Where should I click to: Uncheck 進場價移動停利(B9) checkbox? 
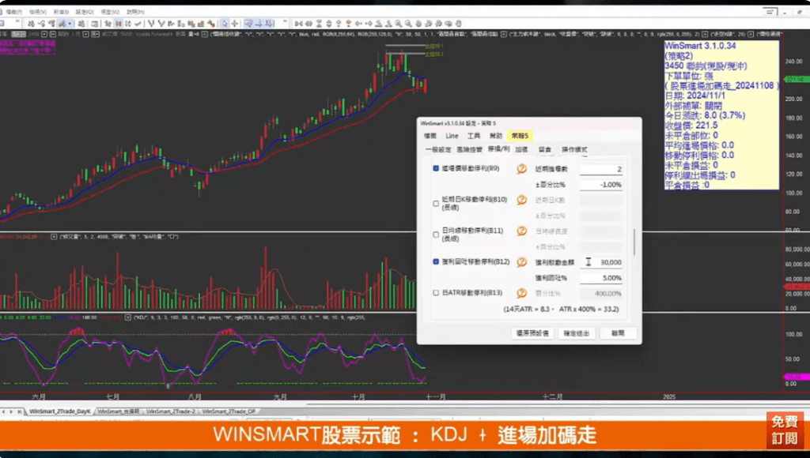tap(436, 169)
